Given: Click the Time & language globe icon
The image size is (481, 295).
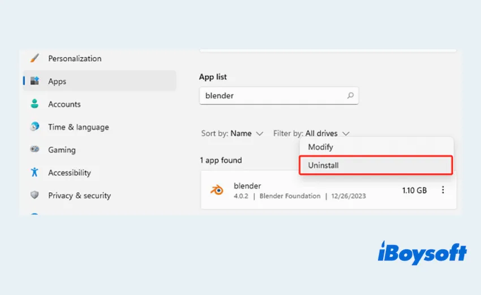Looking at the screenshot, I should pos(35,126).
